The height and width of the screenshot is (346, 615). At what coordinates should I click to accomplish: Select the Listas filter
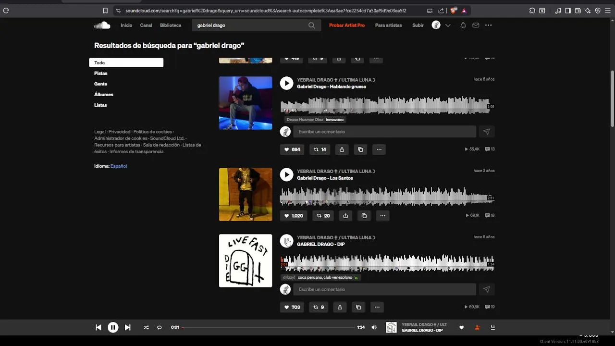100,105
